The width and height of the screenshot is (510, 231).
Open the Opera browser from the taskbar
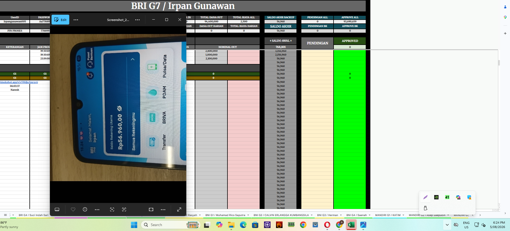coord(327,225)
